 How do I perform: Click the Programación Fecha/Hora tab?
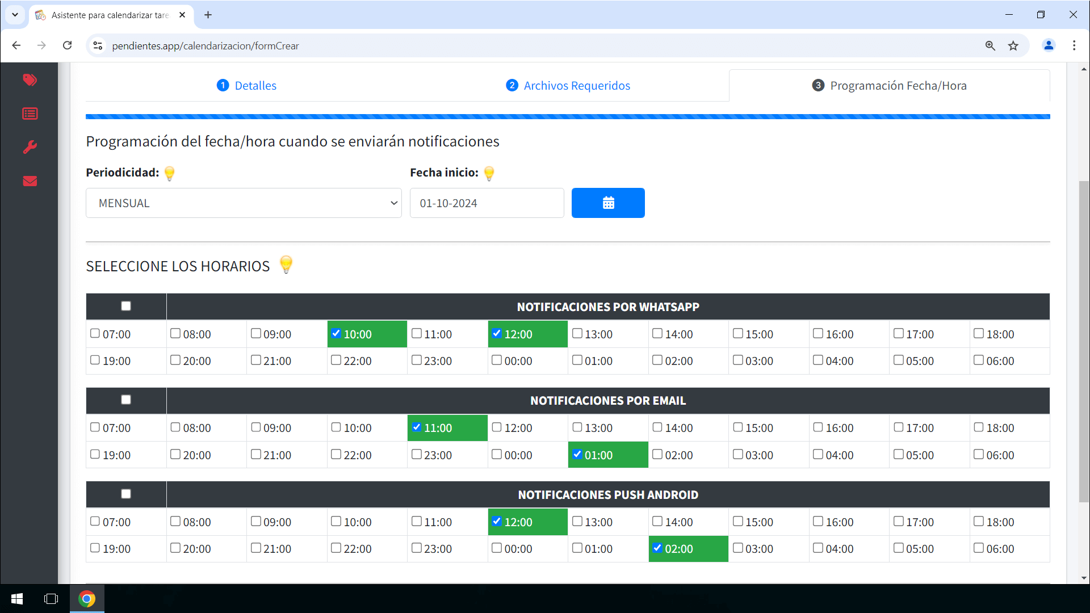click(x=889, y=86)
